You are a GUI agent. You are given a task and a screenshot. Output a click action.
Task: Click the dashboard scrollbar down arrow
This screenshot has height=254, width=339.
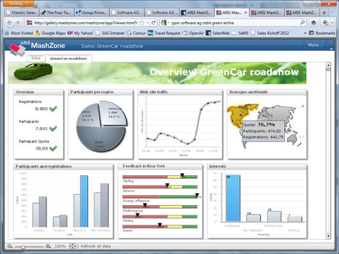click(328, 236)
